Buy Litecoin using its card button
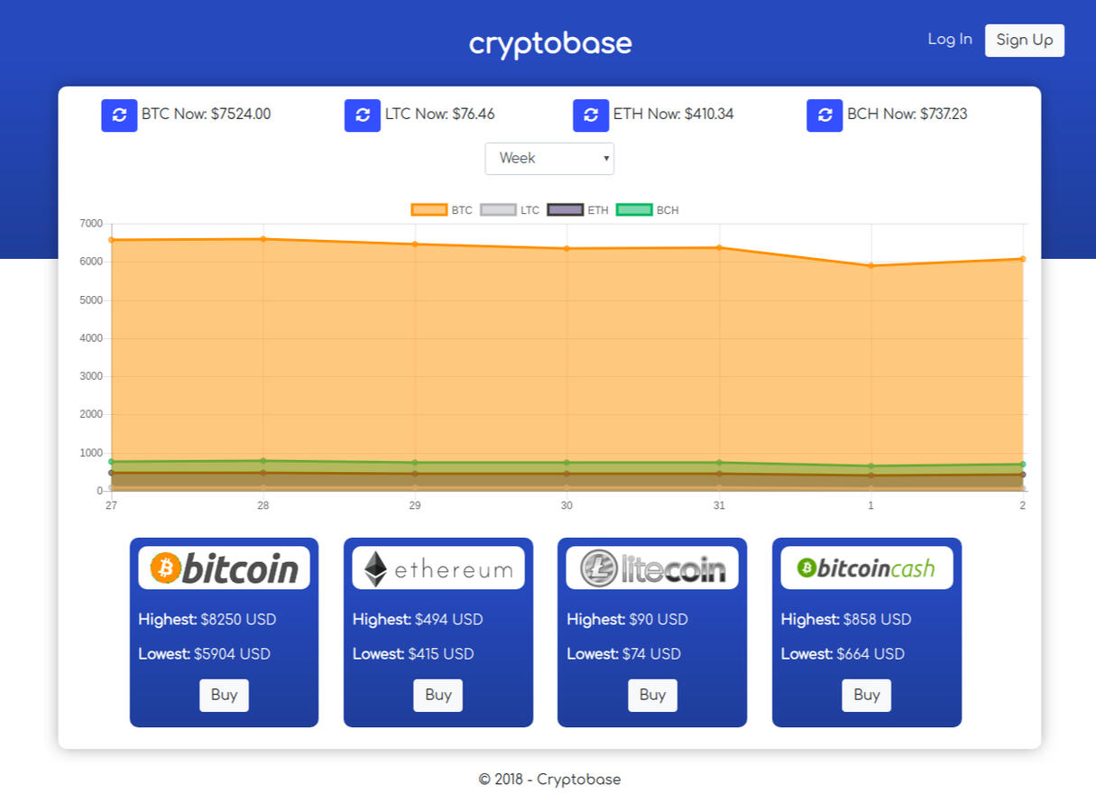The width and height of the screenshot is (1096, 812). 652,695
